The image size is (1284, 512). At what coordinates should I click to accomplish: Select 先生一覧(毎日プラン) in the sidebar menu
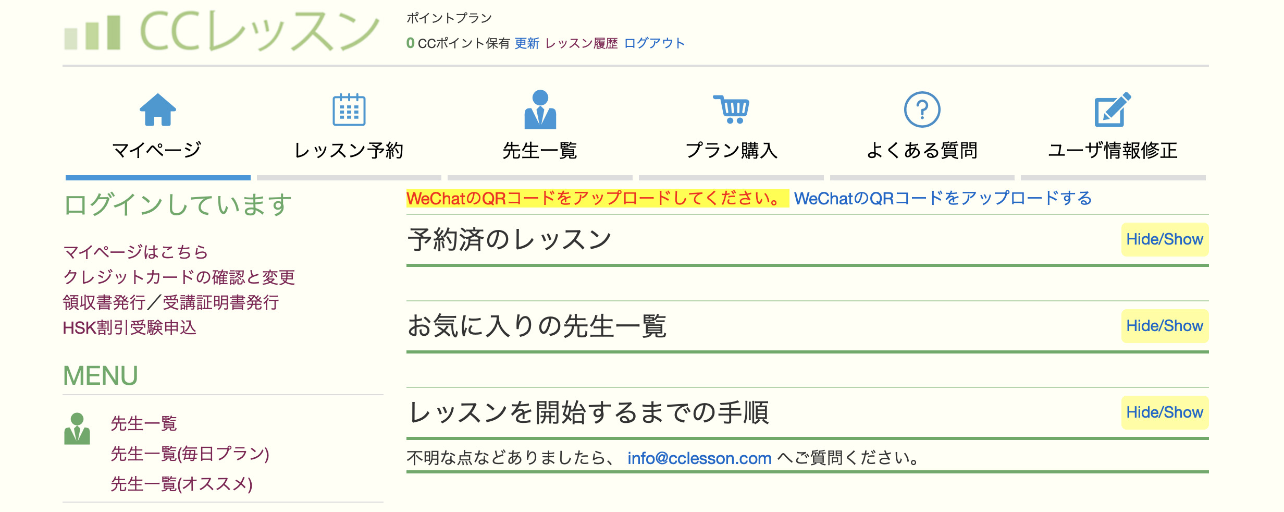tap(190, 454)
